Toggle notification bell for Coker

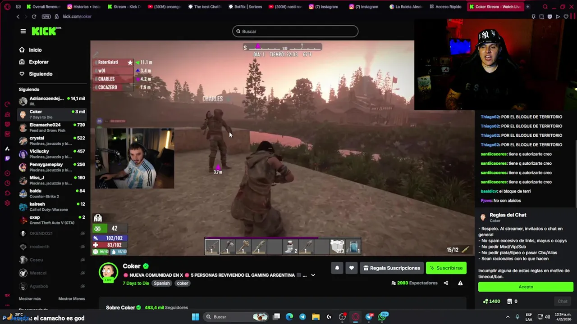pyautogui.click(x=337, y=268)
